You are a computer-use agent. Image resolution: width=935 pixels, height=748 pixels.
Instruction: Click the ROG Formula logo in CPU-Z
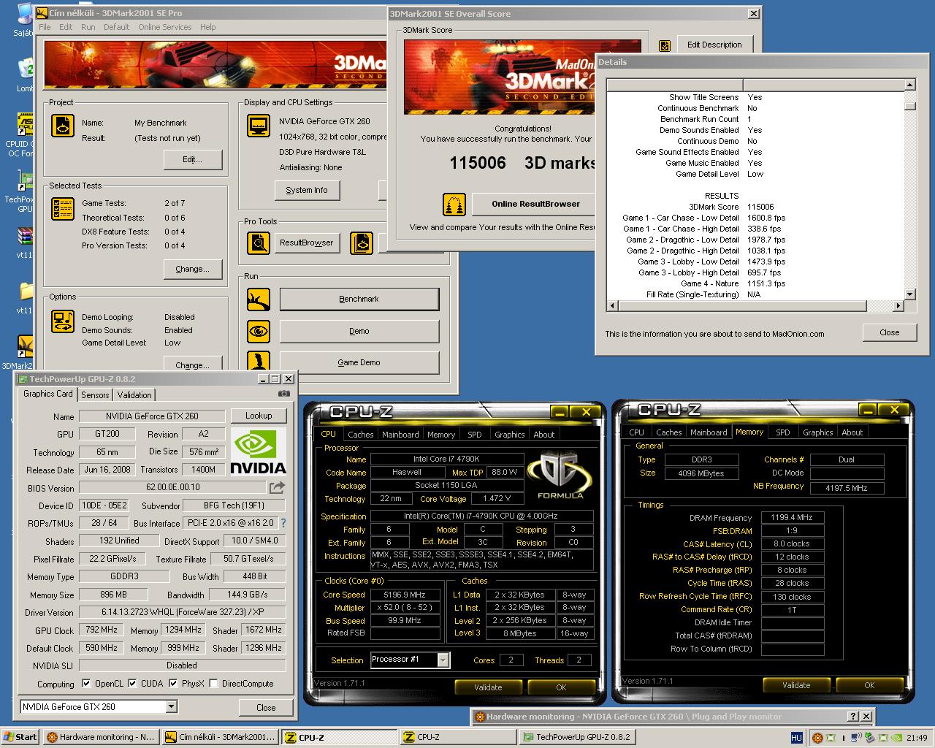560,476
